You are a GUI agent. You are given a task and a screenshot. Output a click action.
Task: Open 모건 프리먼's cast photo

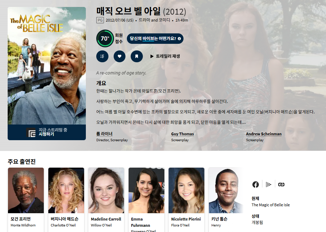point(26,190)
